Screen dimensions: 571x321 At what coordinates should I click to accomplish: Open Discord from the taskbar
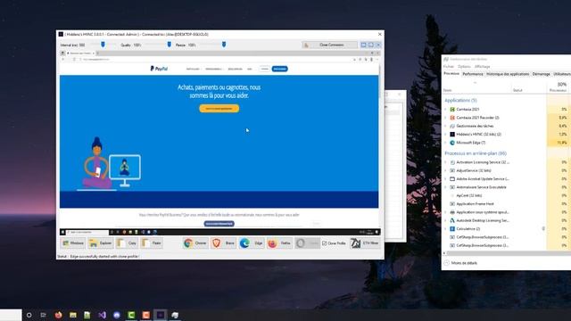point(117,315)
